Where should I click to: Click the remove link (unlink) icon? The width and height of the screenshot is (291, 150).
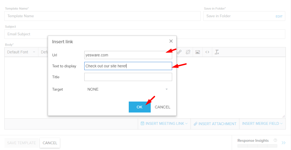pos(188,52)
